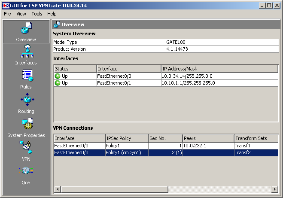Sort interfaces by Status column header
283x198 pixels.
pos(75,69)
